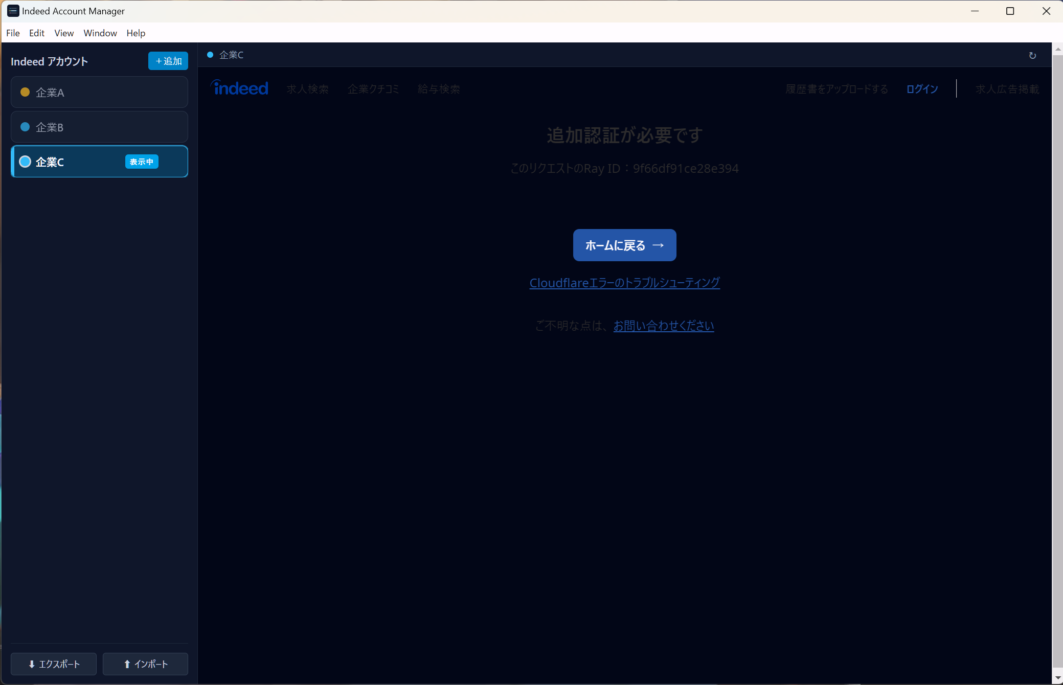The width and height of the screenshot is (1063, 685).
Task: Click the Ray ID text line
Action: [x=624, y=168]
